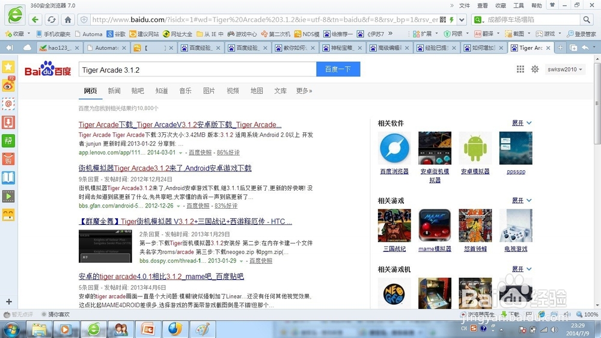This screenshot has width=601, height=338.
Task: Click the cloud icon in tab bar
Action: click(x=27, y=48)
